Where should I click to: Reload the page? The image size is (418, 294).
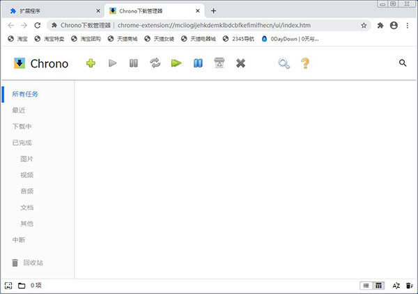[38, 25]
